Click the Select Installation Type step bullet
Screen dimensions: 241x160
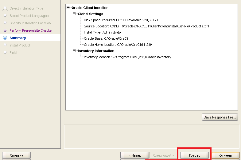pyautogui.click(x=5, y=8)
